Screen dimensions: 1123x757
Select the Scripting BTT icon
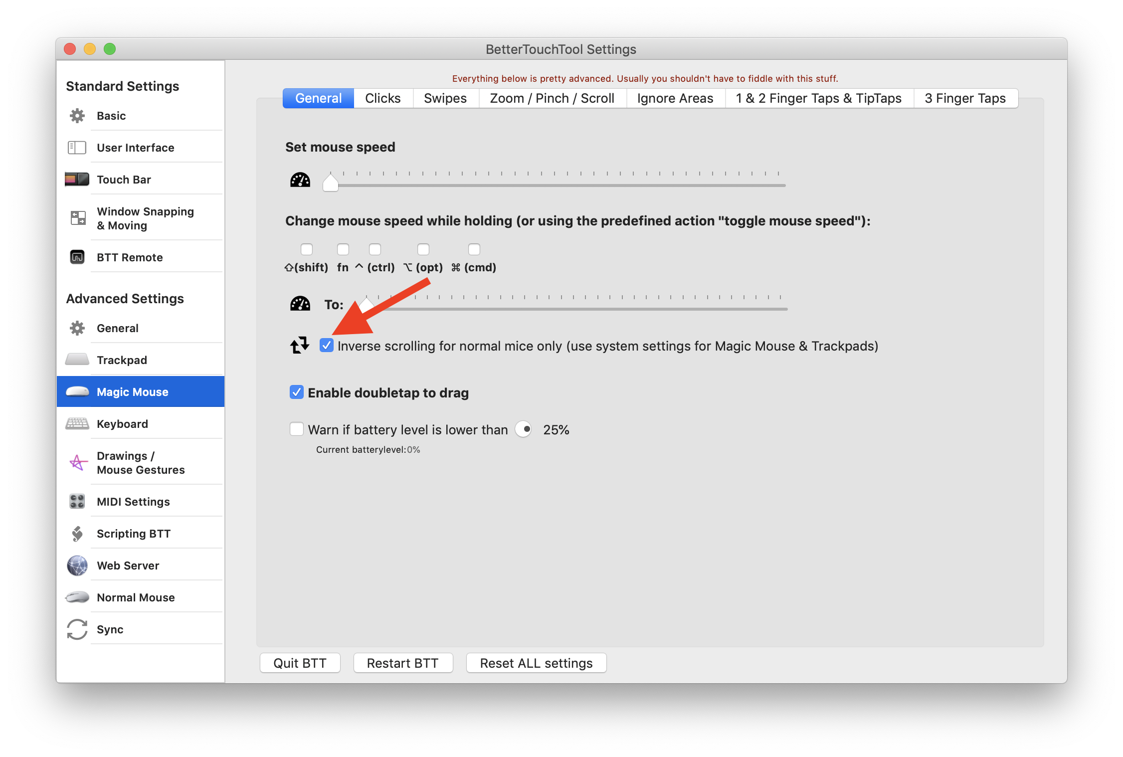[77, 533]
